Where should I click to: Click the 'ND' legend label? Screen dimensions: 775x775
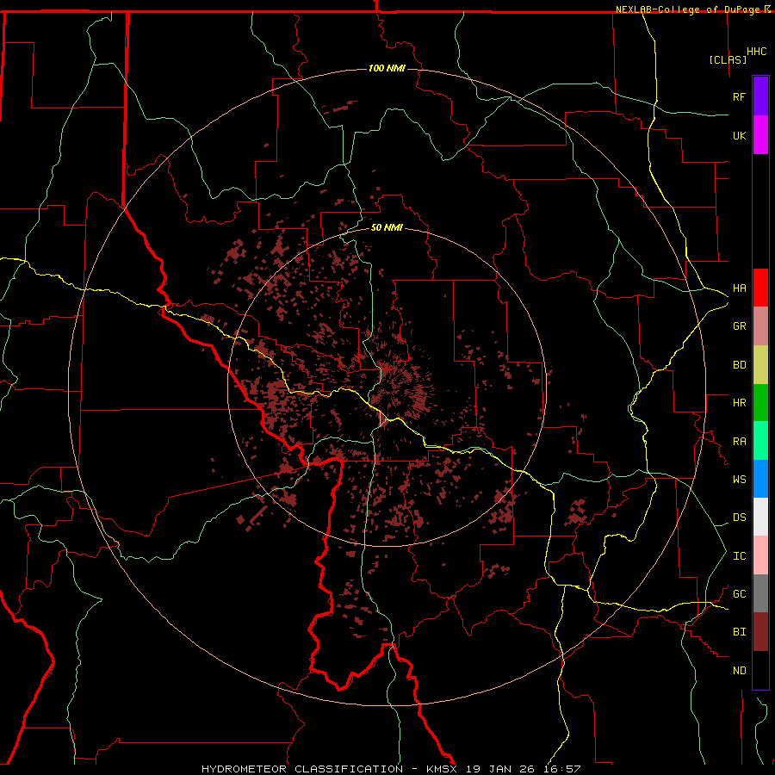(739, 671)
